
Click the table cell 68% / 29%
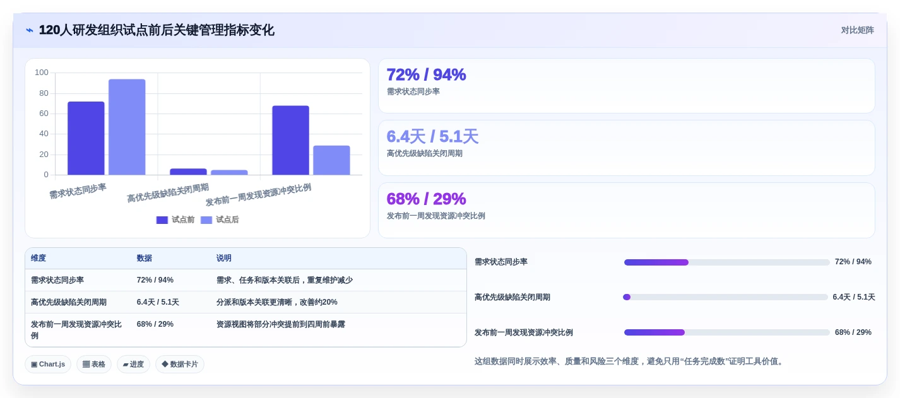tap(155, 324)
